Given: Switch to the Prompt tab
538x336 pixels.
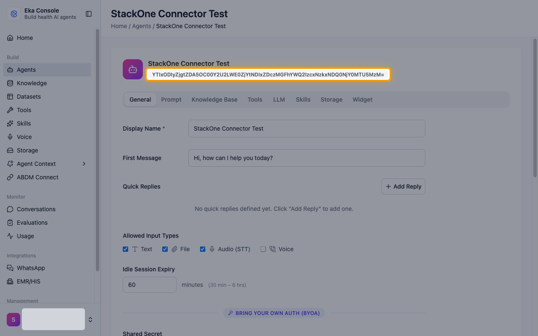Looking at the screenshot, I should pyautogui.click(x=171, y=100).
